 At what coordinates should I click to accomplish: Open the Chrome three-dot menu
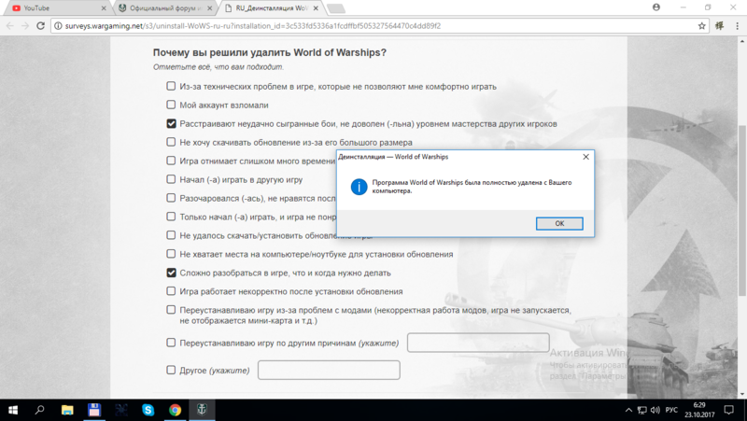click(x=737, y=26)
